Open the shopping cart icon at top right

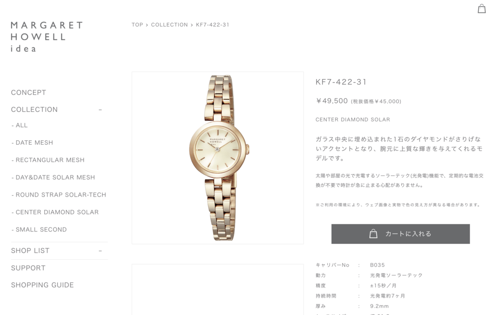point(482,8)
